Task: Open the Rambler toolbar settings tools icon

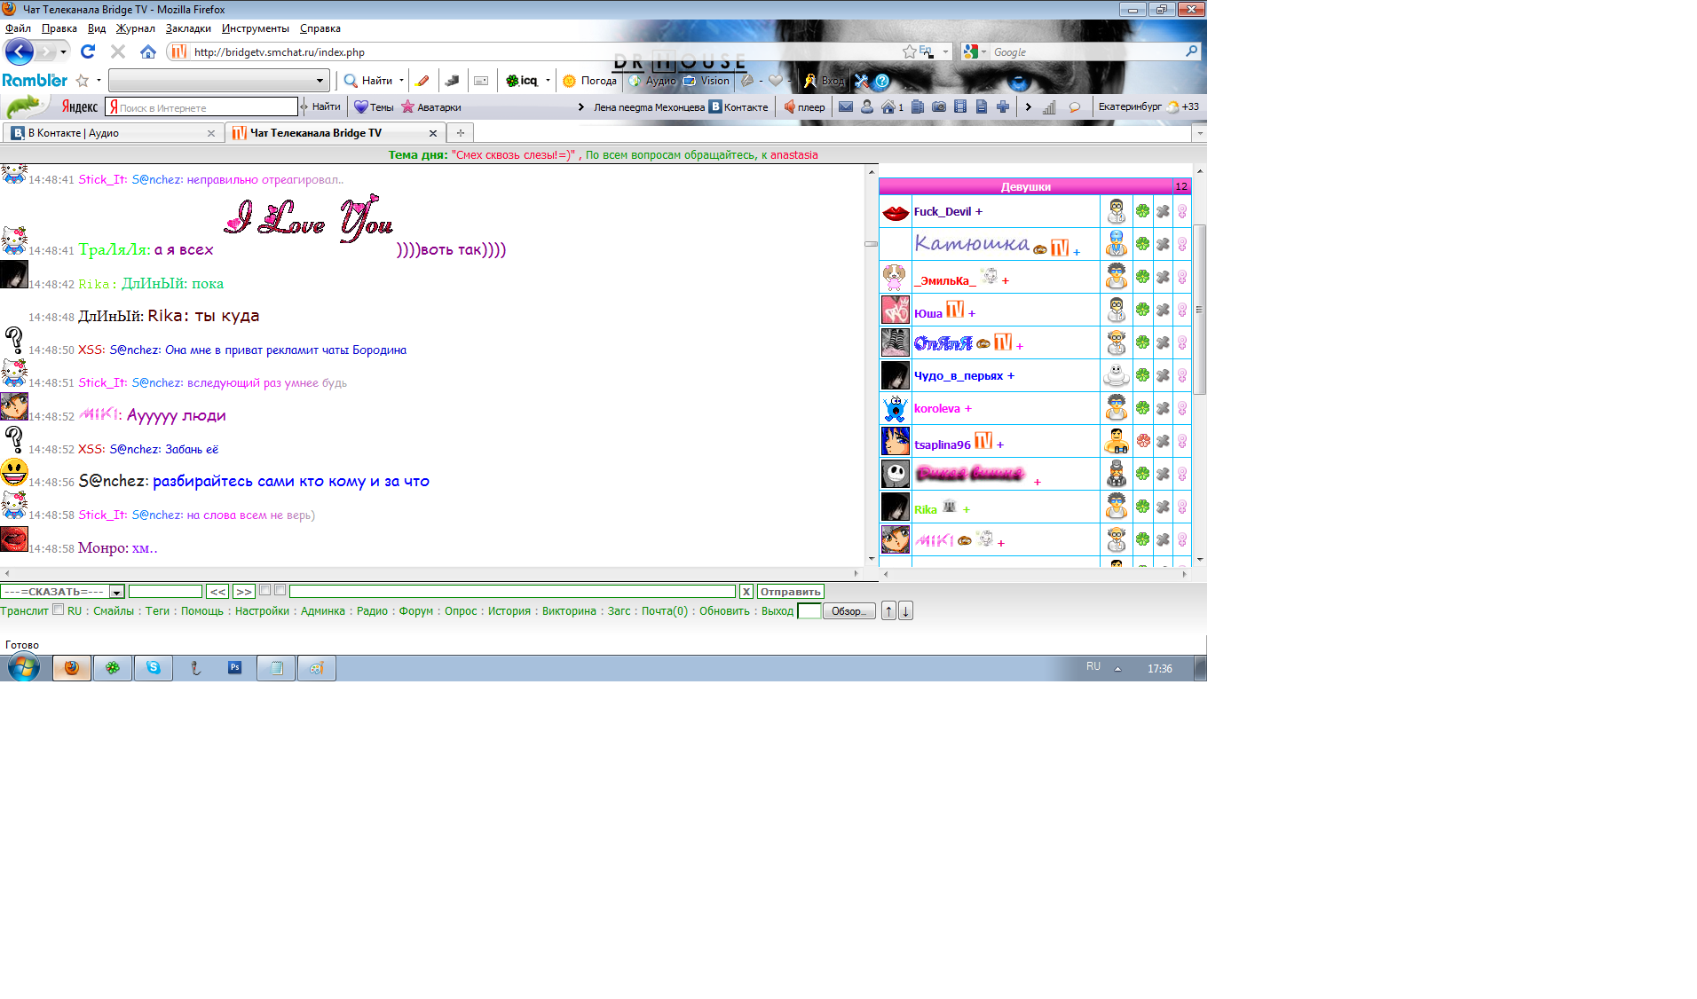Action: 861,81
